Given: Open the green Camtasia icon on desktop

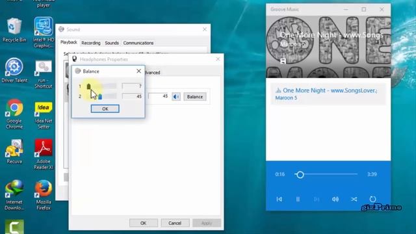Looking at the screenshot, I should (x=14, y=227).
